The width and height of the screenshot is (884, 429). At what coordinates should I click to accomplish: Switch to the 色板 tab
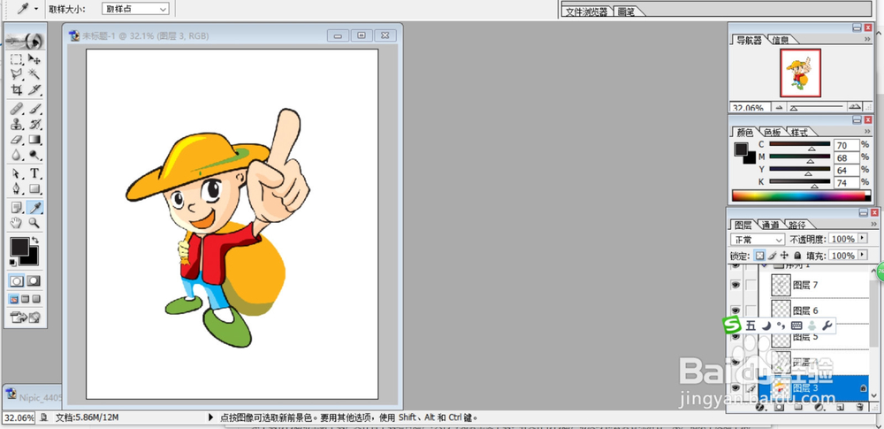pos(773,132)
